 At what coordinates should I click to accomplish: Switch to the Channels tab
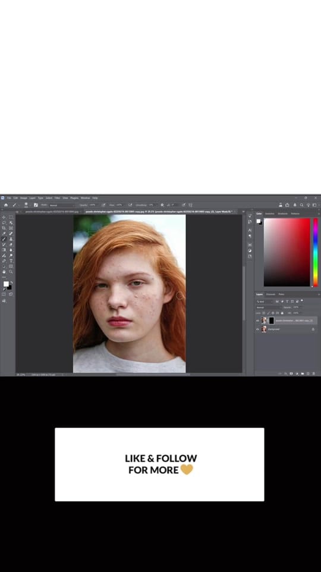(271, 294)
